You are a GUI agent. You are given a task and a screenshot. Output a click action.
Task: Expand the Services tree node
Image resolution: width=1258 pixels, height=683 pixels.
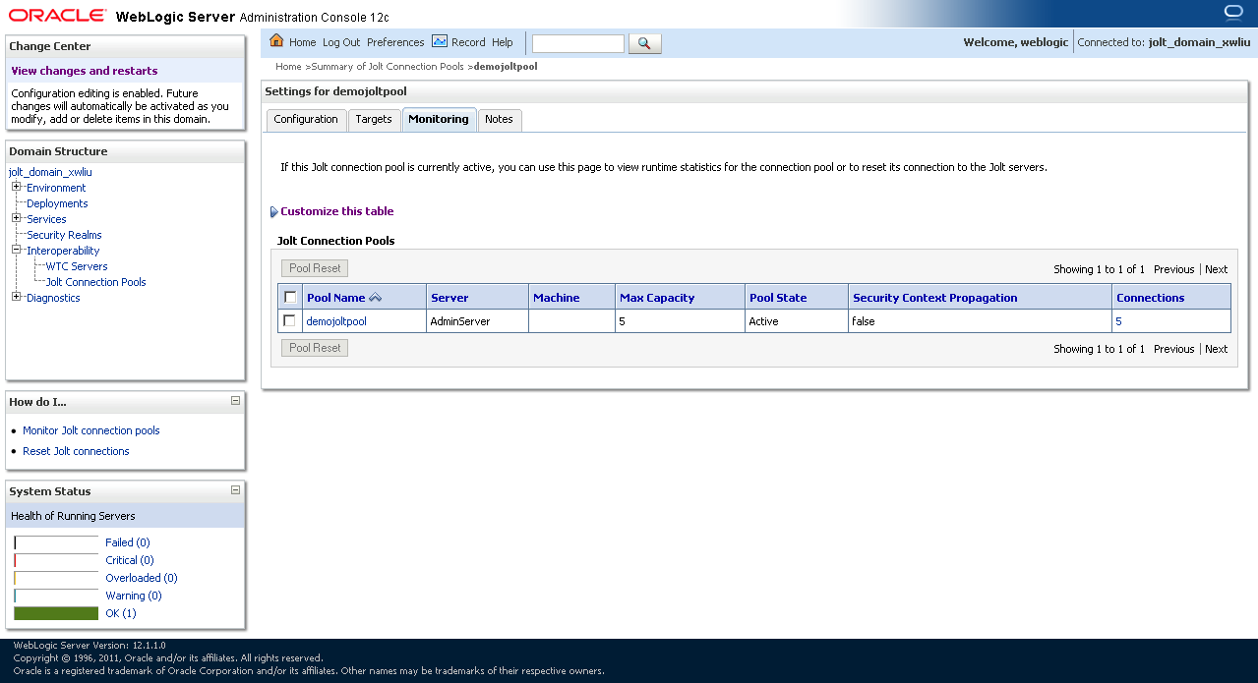[17, 218]
